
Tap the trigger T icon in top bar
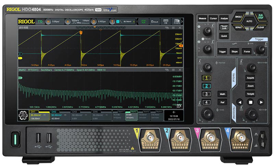click(x=112, y=22)
